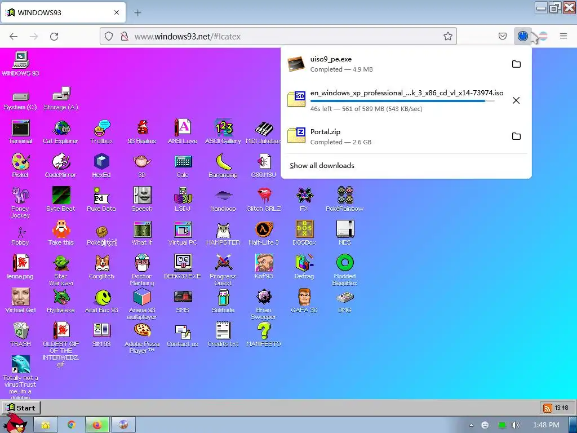Launch LSDJ icon
This screenshot has width=577, height=433.
point(183,199)
